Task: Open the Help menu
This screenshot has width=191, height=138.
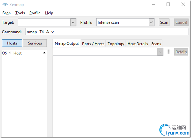Action: [49, 13]
